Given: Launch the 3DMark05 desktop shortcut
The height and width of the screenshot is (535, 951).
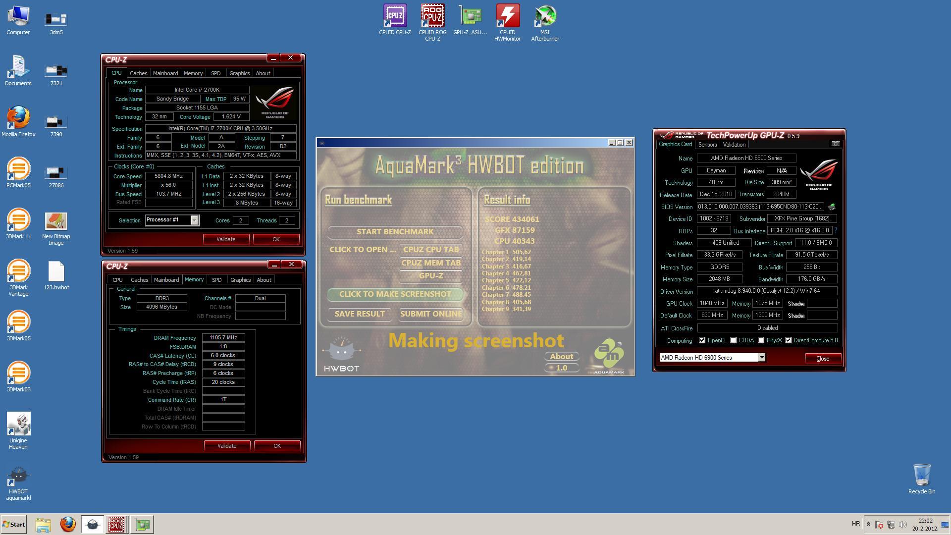Looking at the screenshot, I should coord(18,326).
